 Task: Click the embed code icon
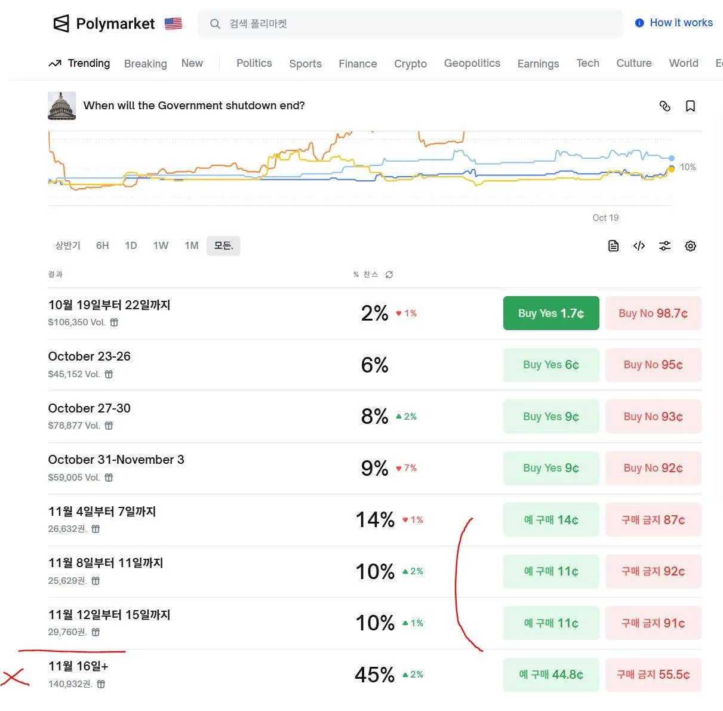click(639, 246)
